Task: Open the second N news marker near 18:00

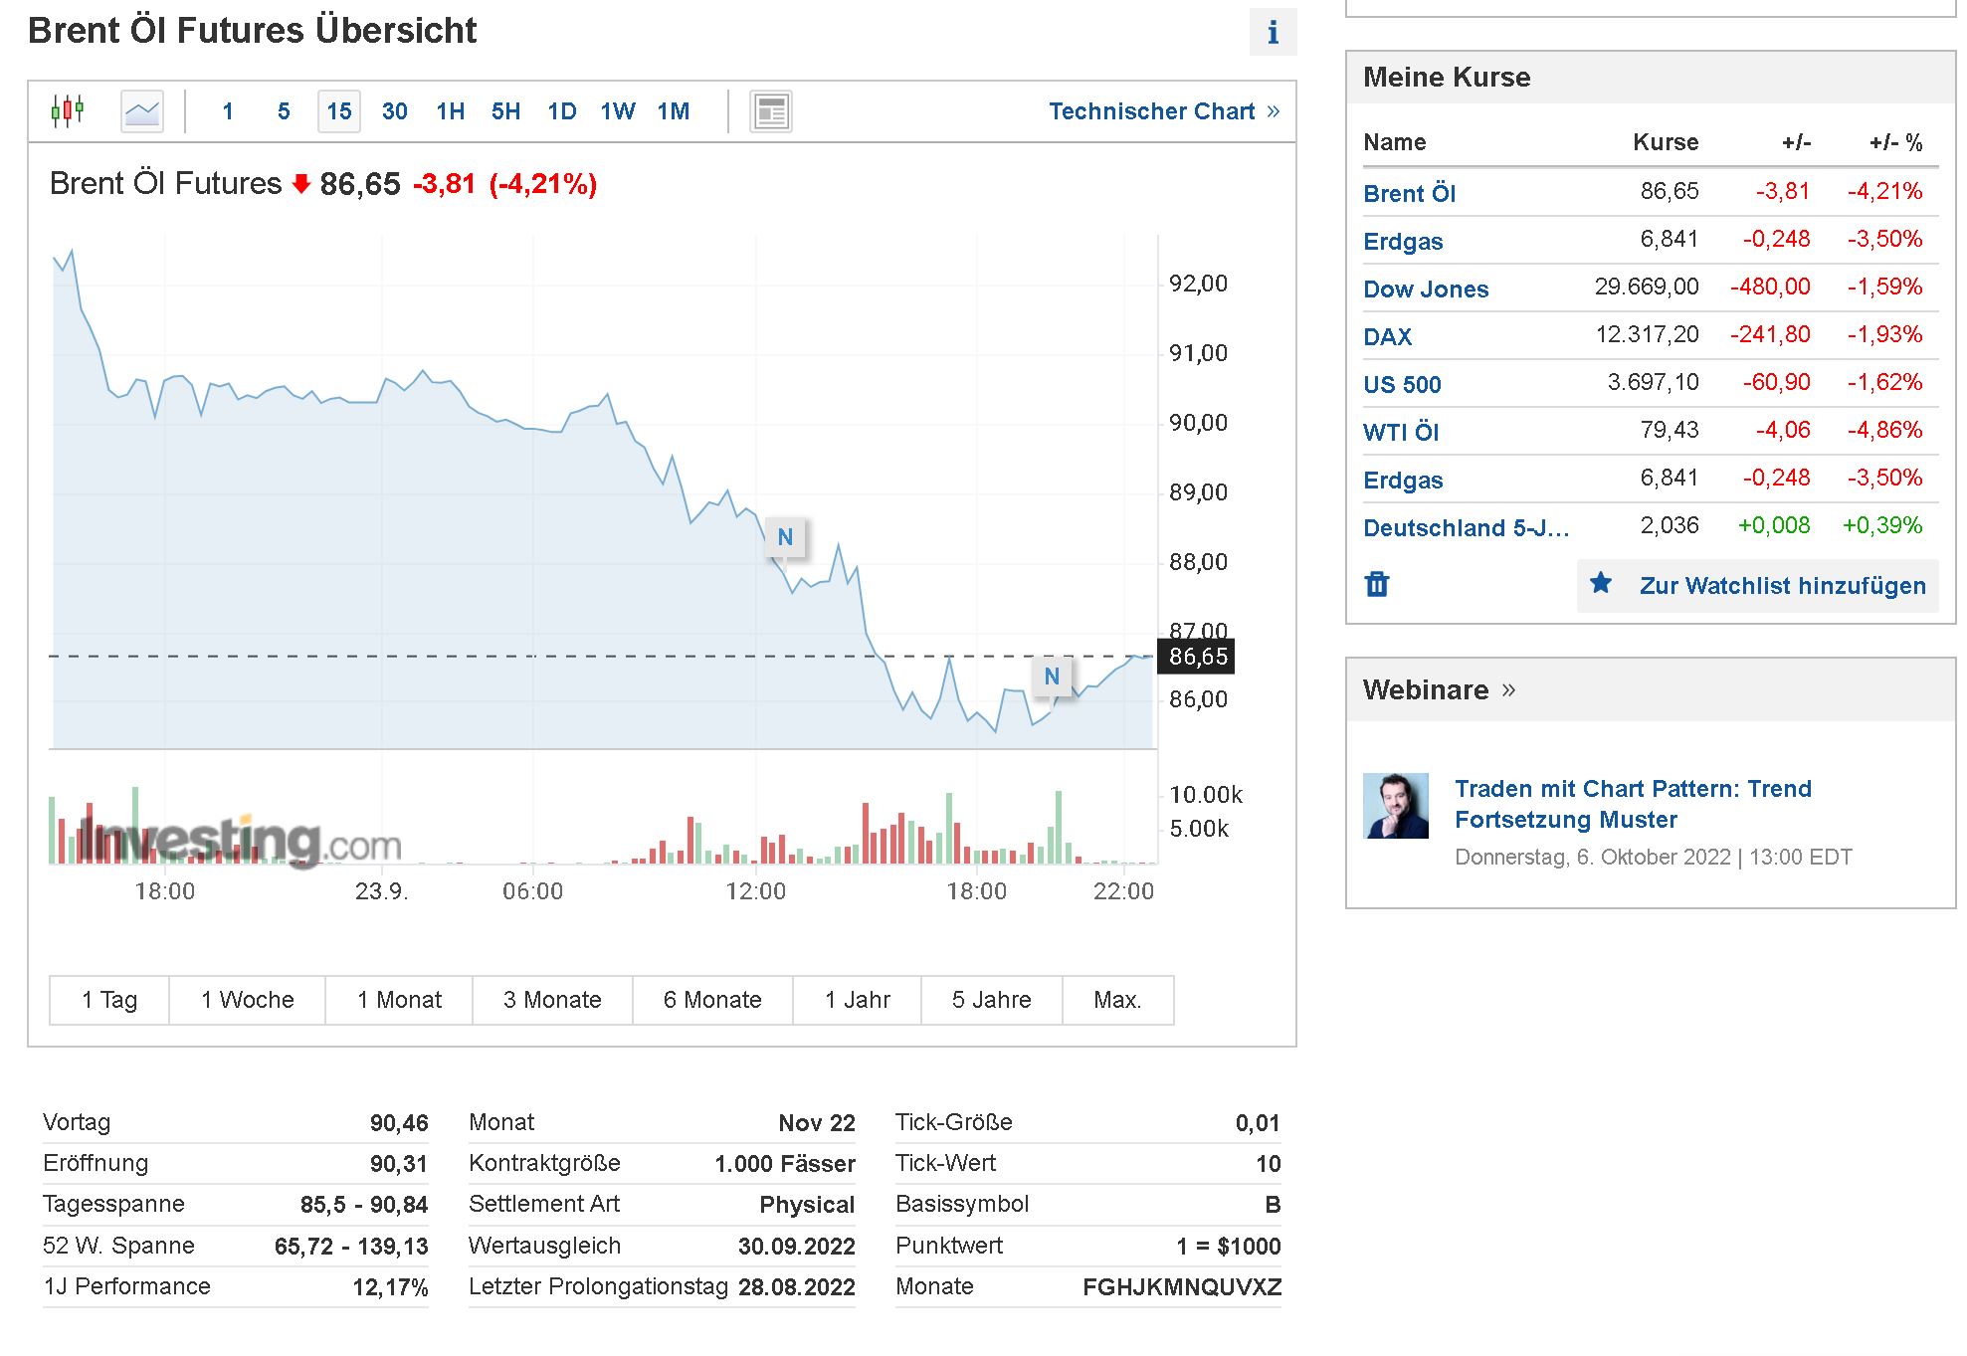Action: 1052,677
